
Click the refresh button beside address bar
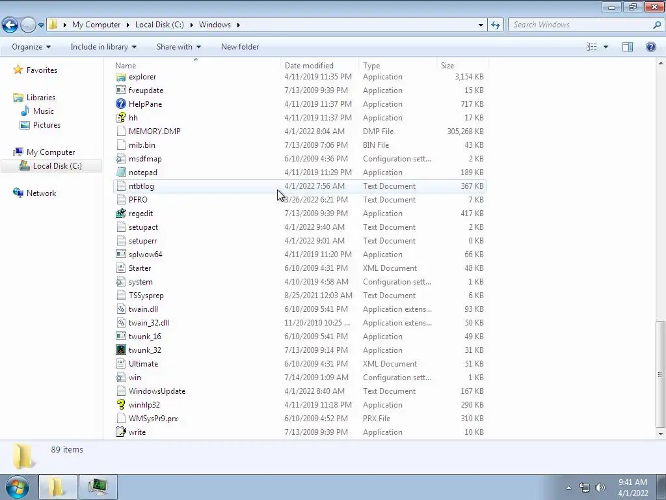(495, 25)
